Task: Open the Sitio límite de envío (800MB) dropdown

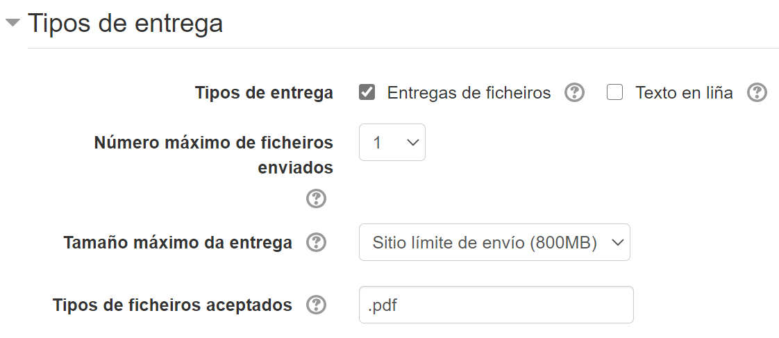Action: pyautogui.click(x=494, y=242)
